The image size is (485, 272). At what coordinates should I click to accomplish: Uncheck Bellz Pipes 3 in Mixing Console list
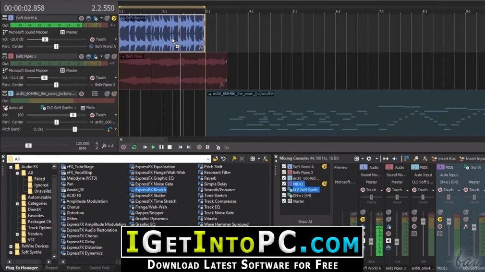[284, 173]
